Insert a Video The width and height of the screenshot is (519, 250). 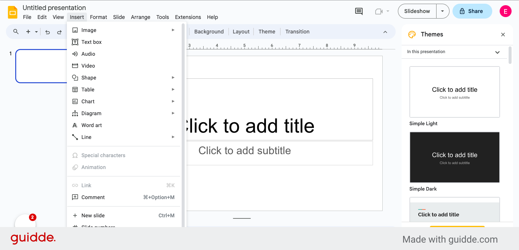[88, 65]
